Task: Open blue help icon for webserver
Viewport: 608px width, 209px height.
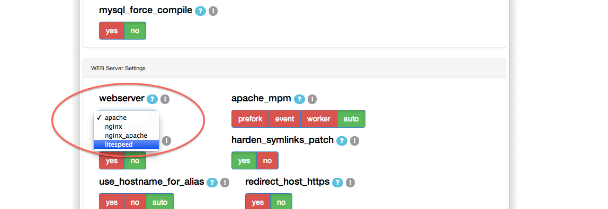Action: pos(153,99)
